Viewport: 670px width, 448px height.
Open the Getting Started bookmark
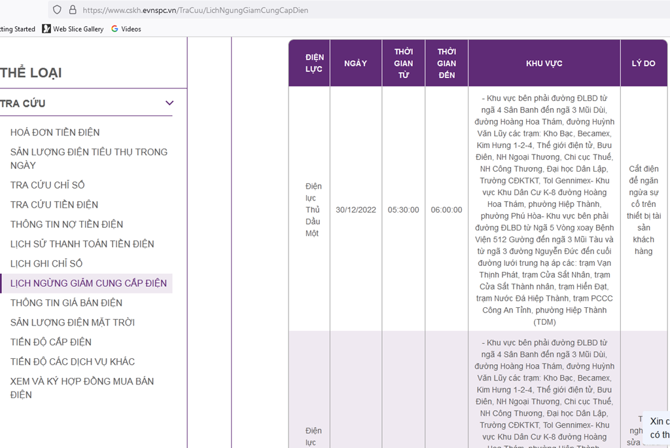17,29
